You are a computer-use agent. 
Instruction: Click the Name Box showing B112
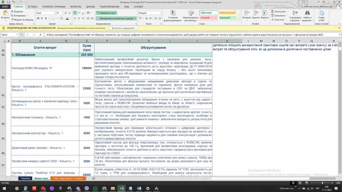pos(9,35)
